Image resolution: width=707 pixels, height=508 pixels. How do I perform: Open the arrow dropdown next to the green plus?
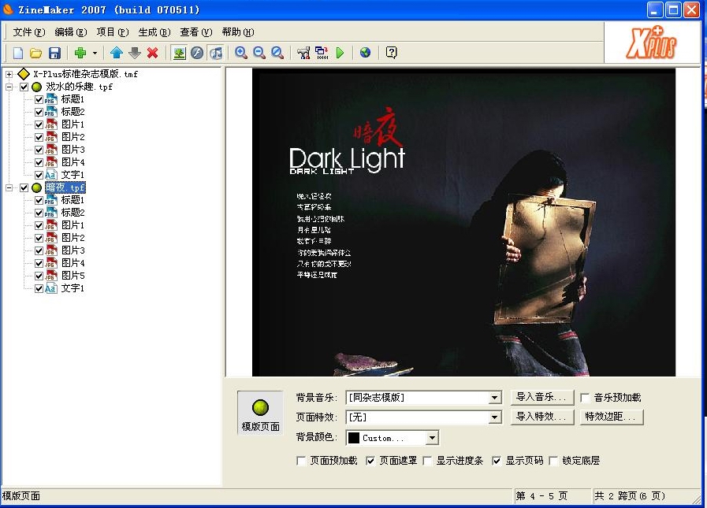tap(95, 54)
